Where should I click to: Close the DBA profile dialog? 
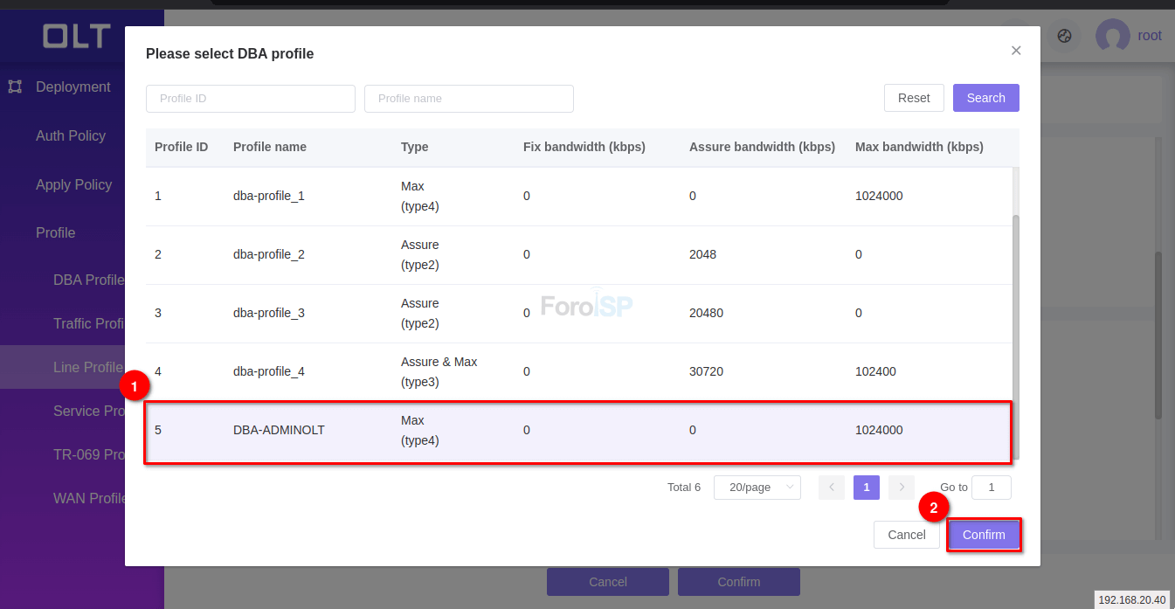tap(1016, 51)
